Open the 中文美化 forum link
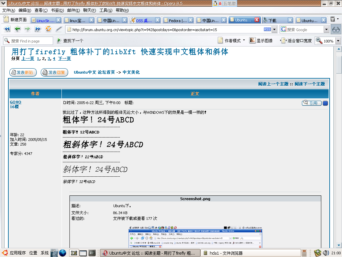 pos(131,72)
